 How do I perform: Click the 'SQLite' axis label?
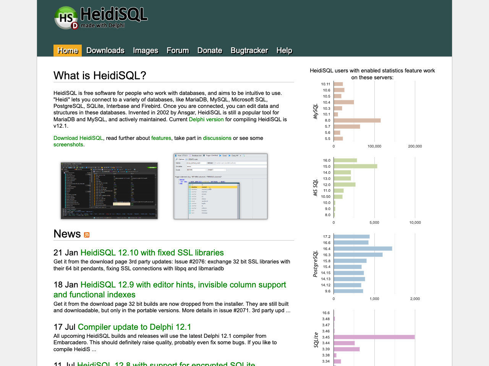pos(316,340)
